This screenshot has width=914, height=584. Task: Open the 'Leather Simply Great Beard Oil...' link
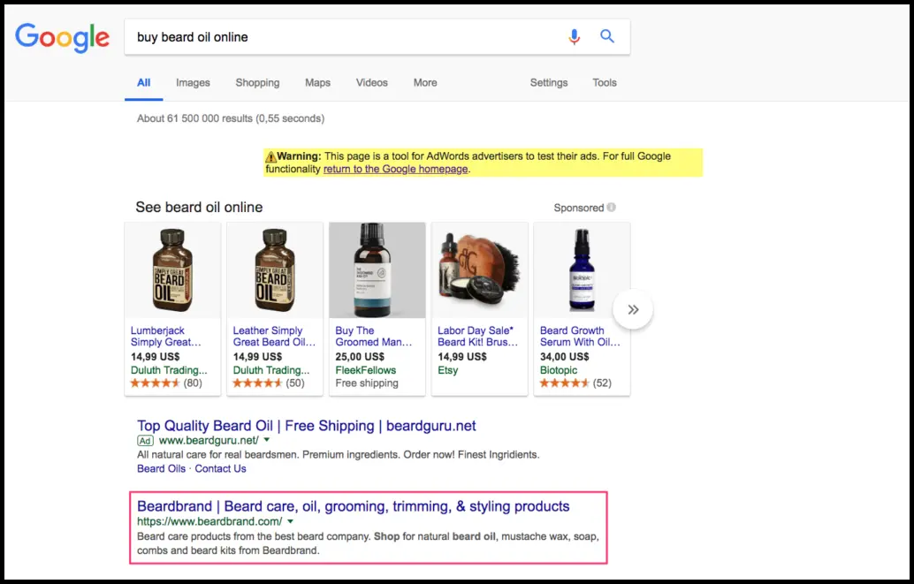point(274,337)
